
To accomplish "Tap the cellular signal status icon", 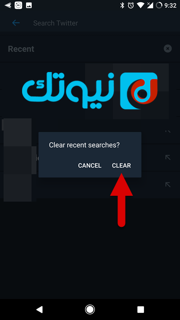I will tap(150, 5).
